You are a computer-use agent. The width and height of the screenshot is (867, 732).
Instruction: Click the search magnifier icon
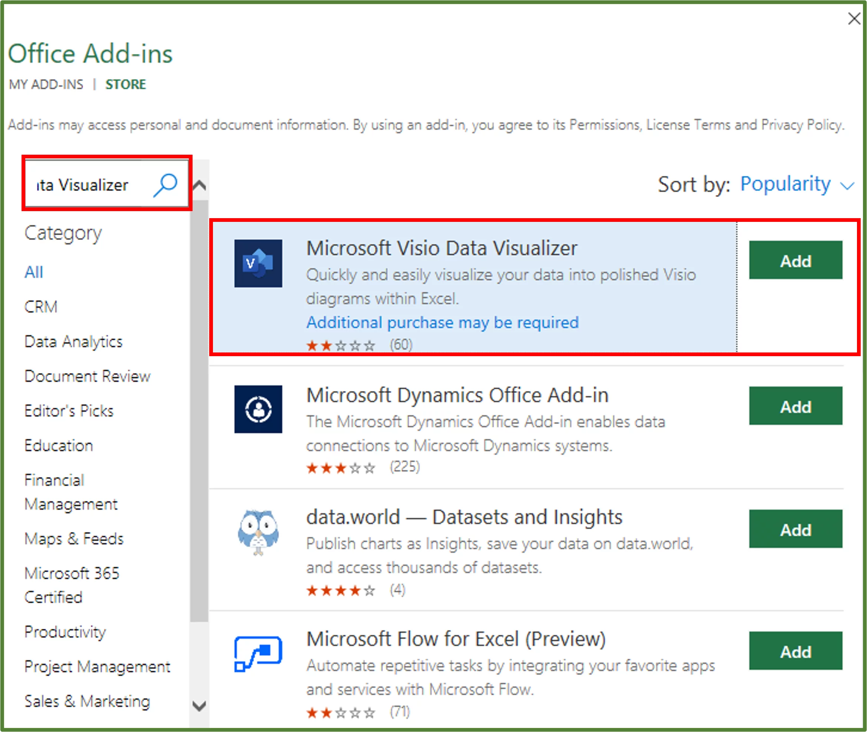pos(165,184)
